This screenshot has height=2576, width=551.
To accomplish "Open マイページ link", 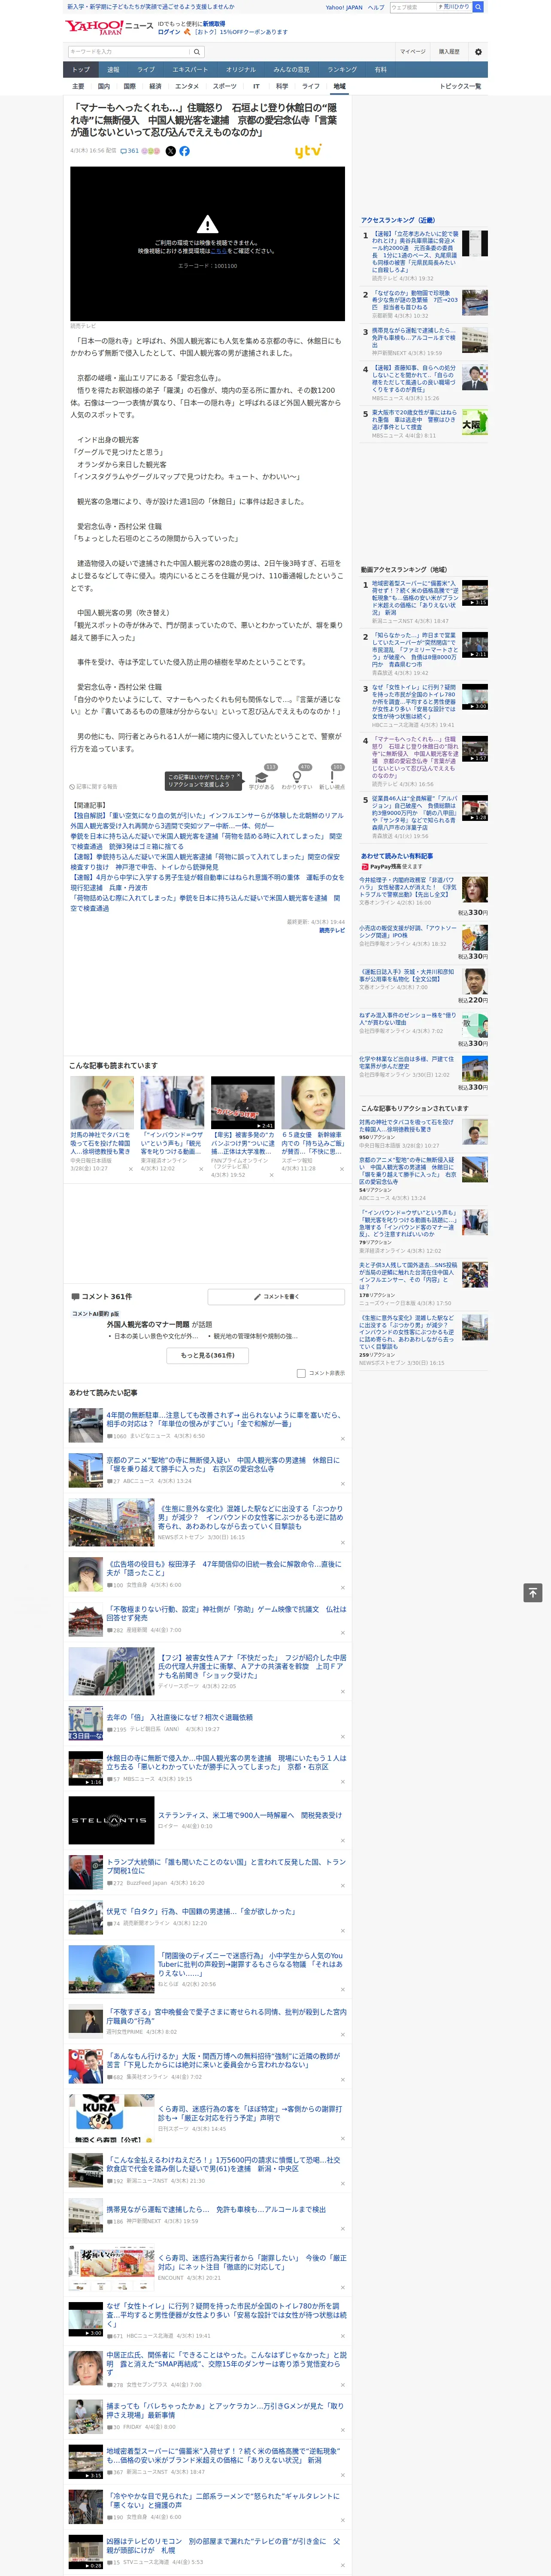I will click(x=413, y=52).
